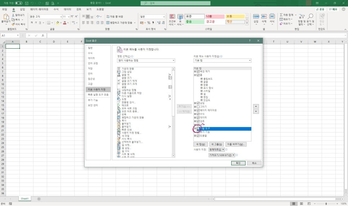Select 보안 센터 in options sidebar
348x206 pixels.
coord(98,105)
